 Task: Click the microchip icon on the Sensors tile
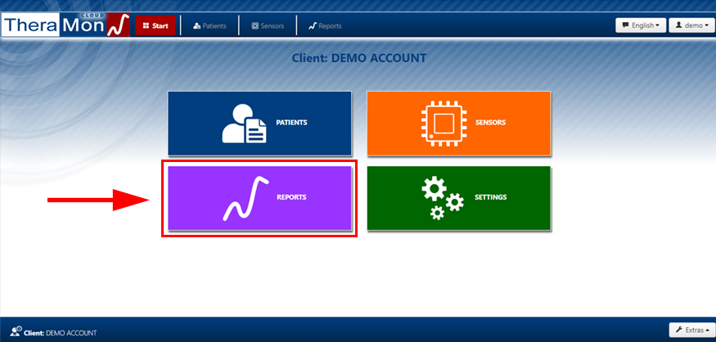[443, 124]
